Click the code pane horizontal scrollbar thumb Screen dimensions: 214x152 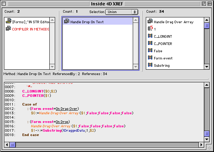12,145
